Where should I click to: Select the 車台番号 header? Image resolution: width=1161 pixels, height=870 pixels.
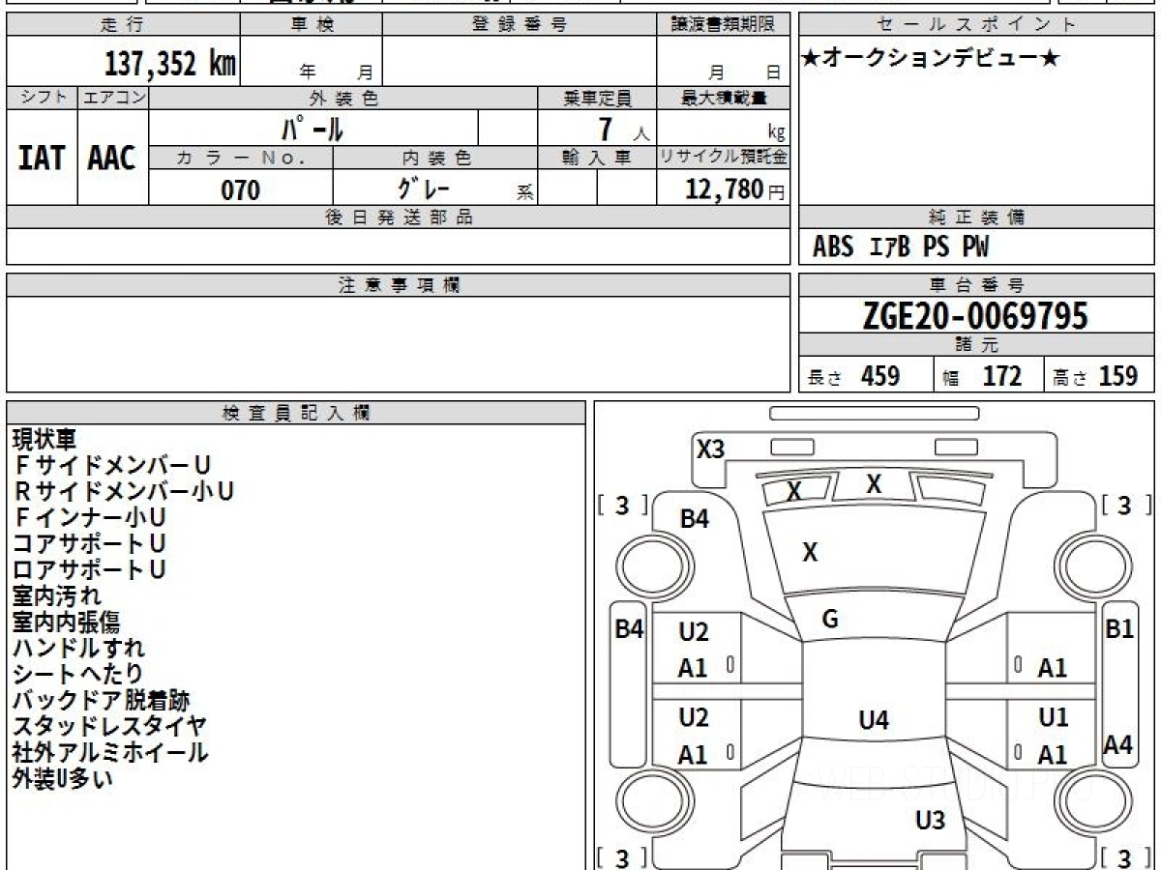977,285
